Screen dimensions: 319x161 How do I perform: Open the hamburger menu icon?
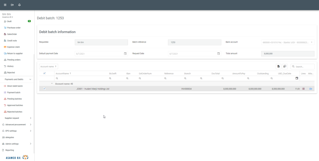pyautogui.click(x=5, y=5)
